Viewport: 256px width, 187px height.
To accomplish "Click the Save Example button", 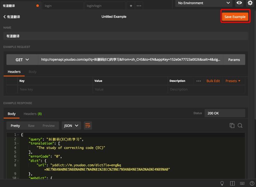I will pos(235,17).
